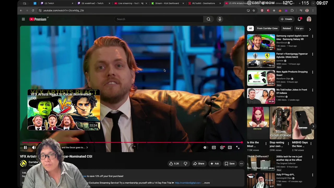Open the YouTube hamburger guide menu
334x188 pixels.
23,19
